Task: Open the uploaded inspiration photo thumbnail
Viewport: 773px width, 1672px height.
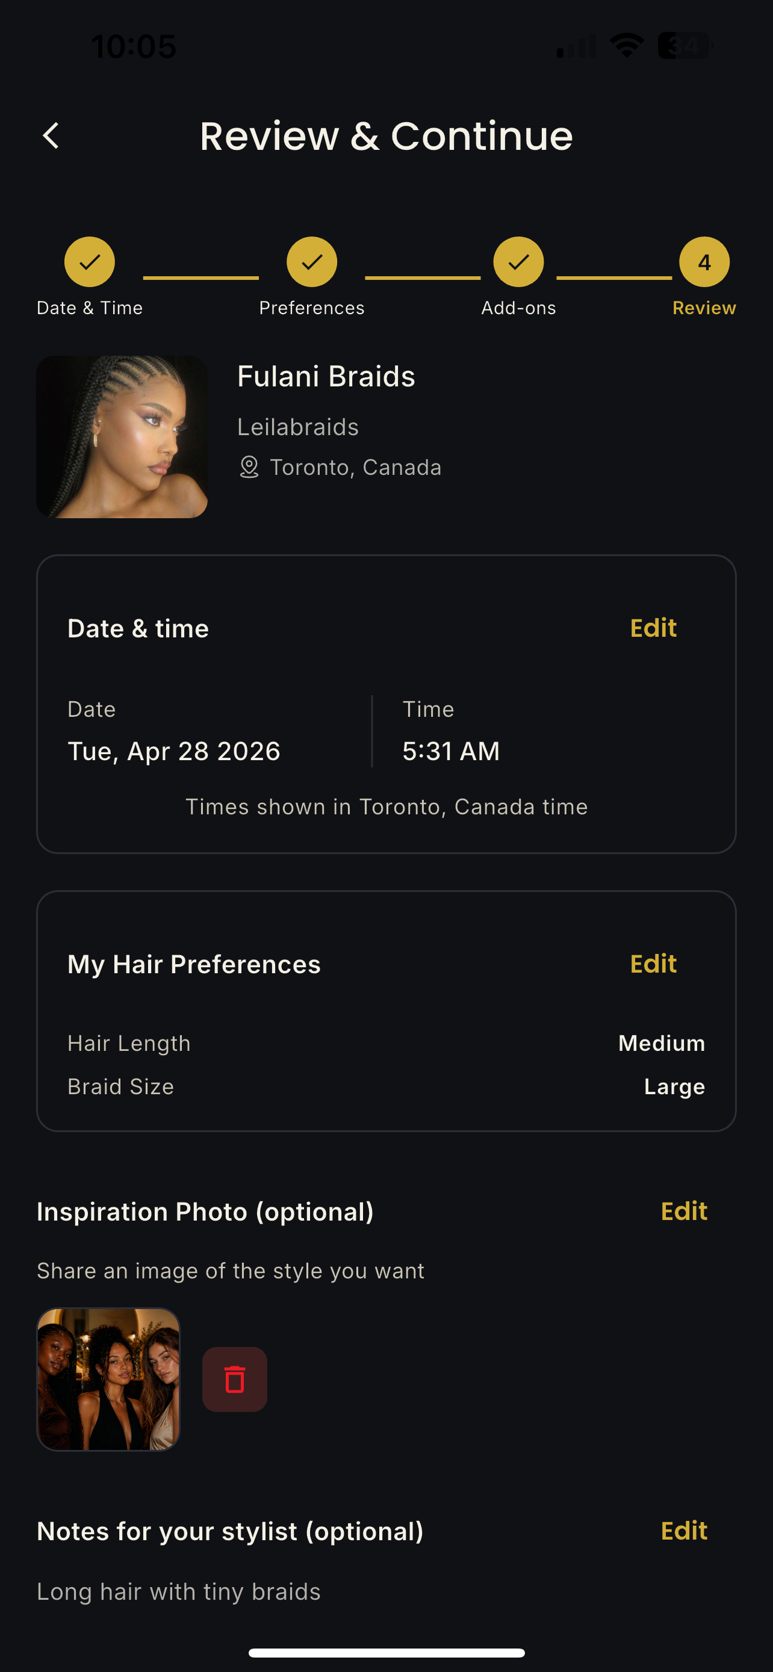Action: [x=108, y=1379]
